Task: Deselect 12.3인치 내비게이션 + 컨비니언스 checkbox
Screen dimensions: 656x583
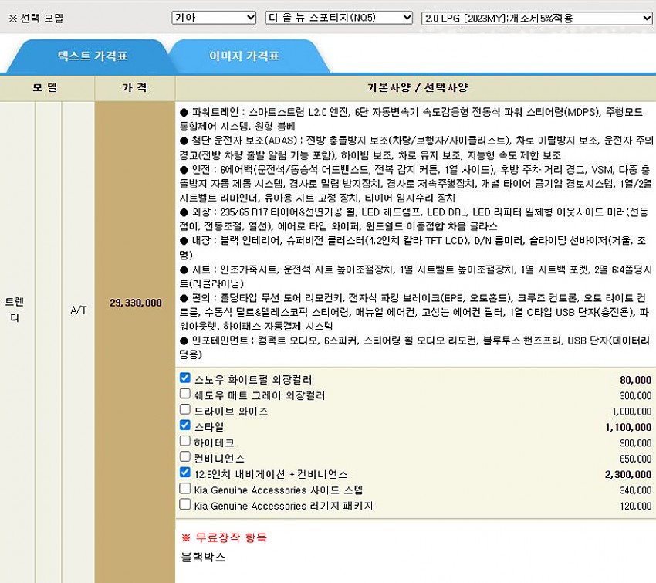Action: tap(184, 473)
